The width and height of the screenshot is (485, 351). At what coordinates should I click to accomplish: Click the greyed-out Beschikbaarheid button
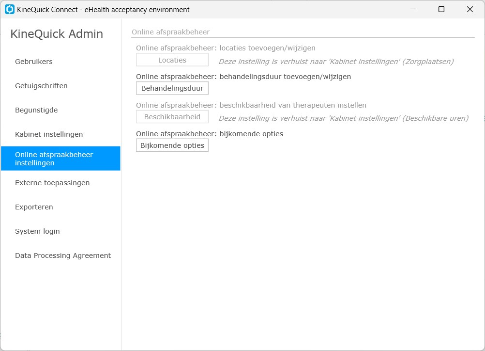(x=172, y=117)
